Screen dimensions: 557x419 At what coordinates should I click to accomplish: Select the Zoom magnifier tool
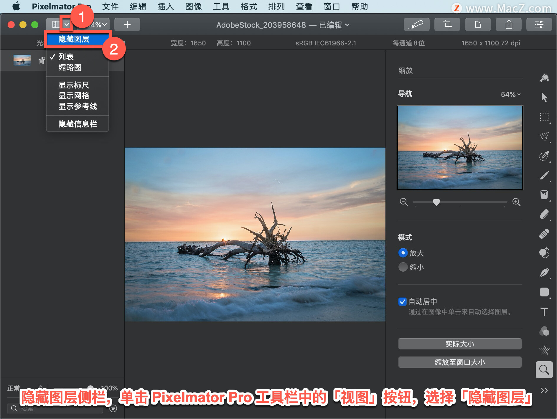[544, 370]
